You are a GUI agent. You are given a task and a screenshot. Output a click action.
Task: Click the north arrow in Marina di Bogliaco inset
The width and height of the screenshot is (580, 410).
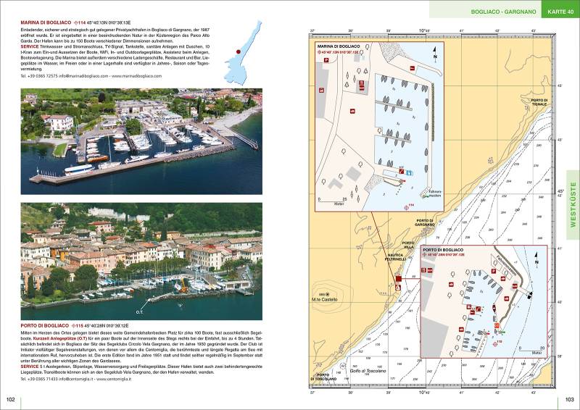434,53
